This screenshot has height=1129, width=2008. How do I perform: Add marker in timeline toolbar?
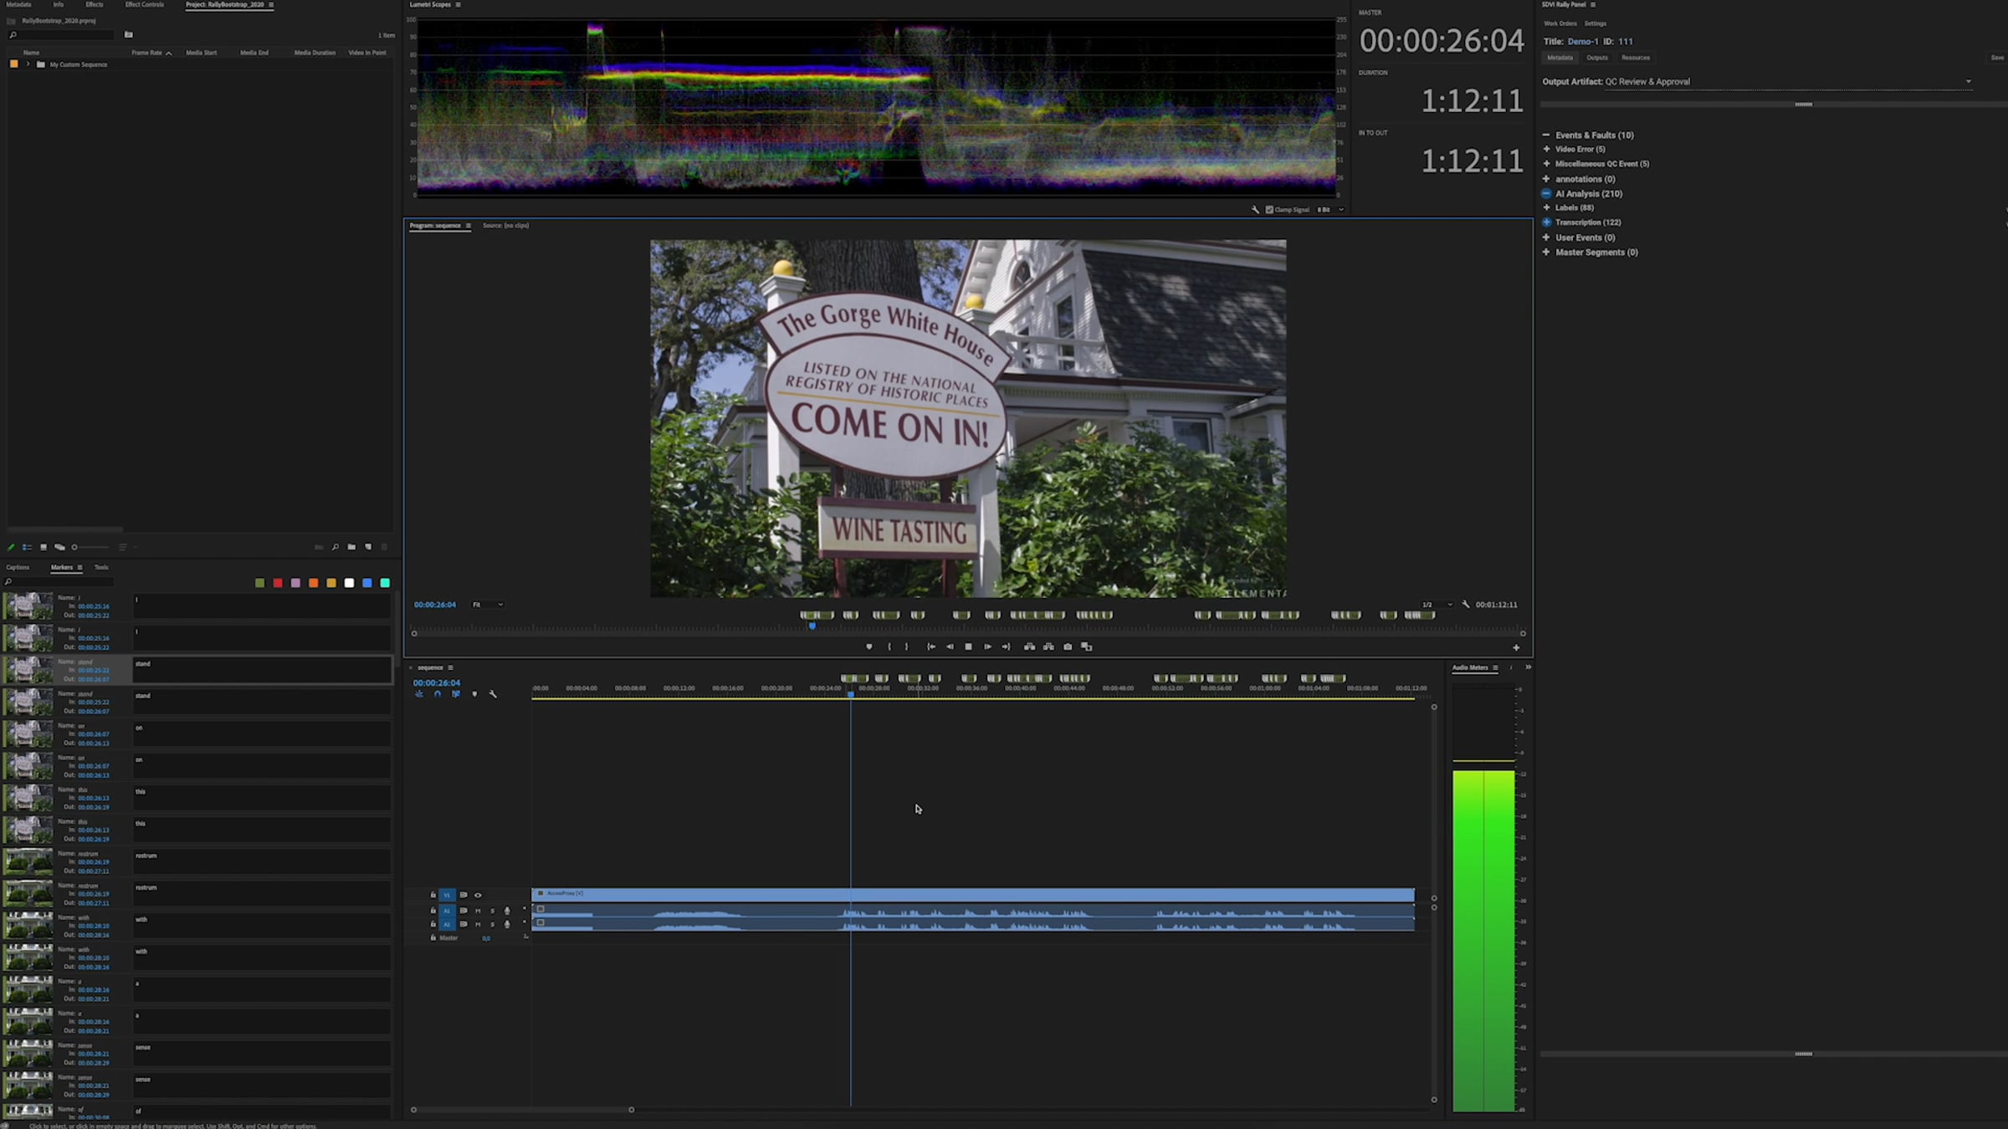[474, 694]
